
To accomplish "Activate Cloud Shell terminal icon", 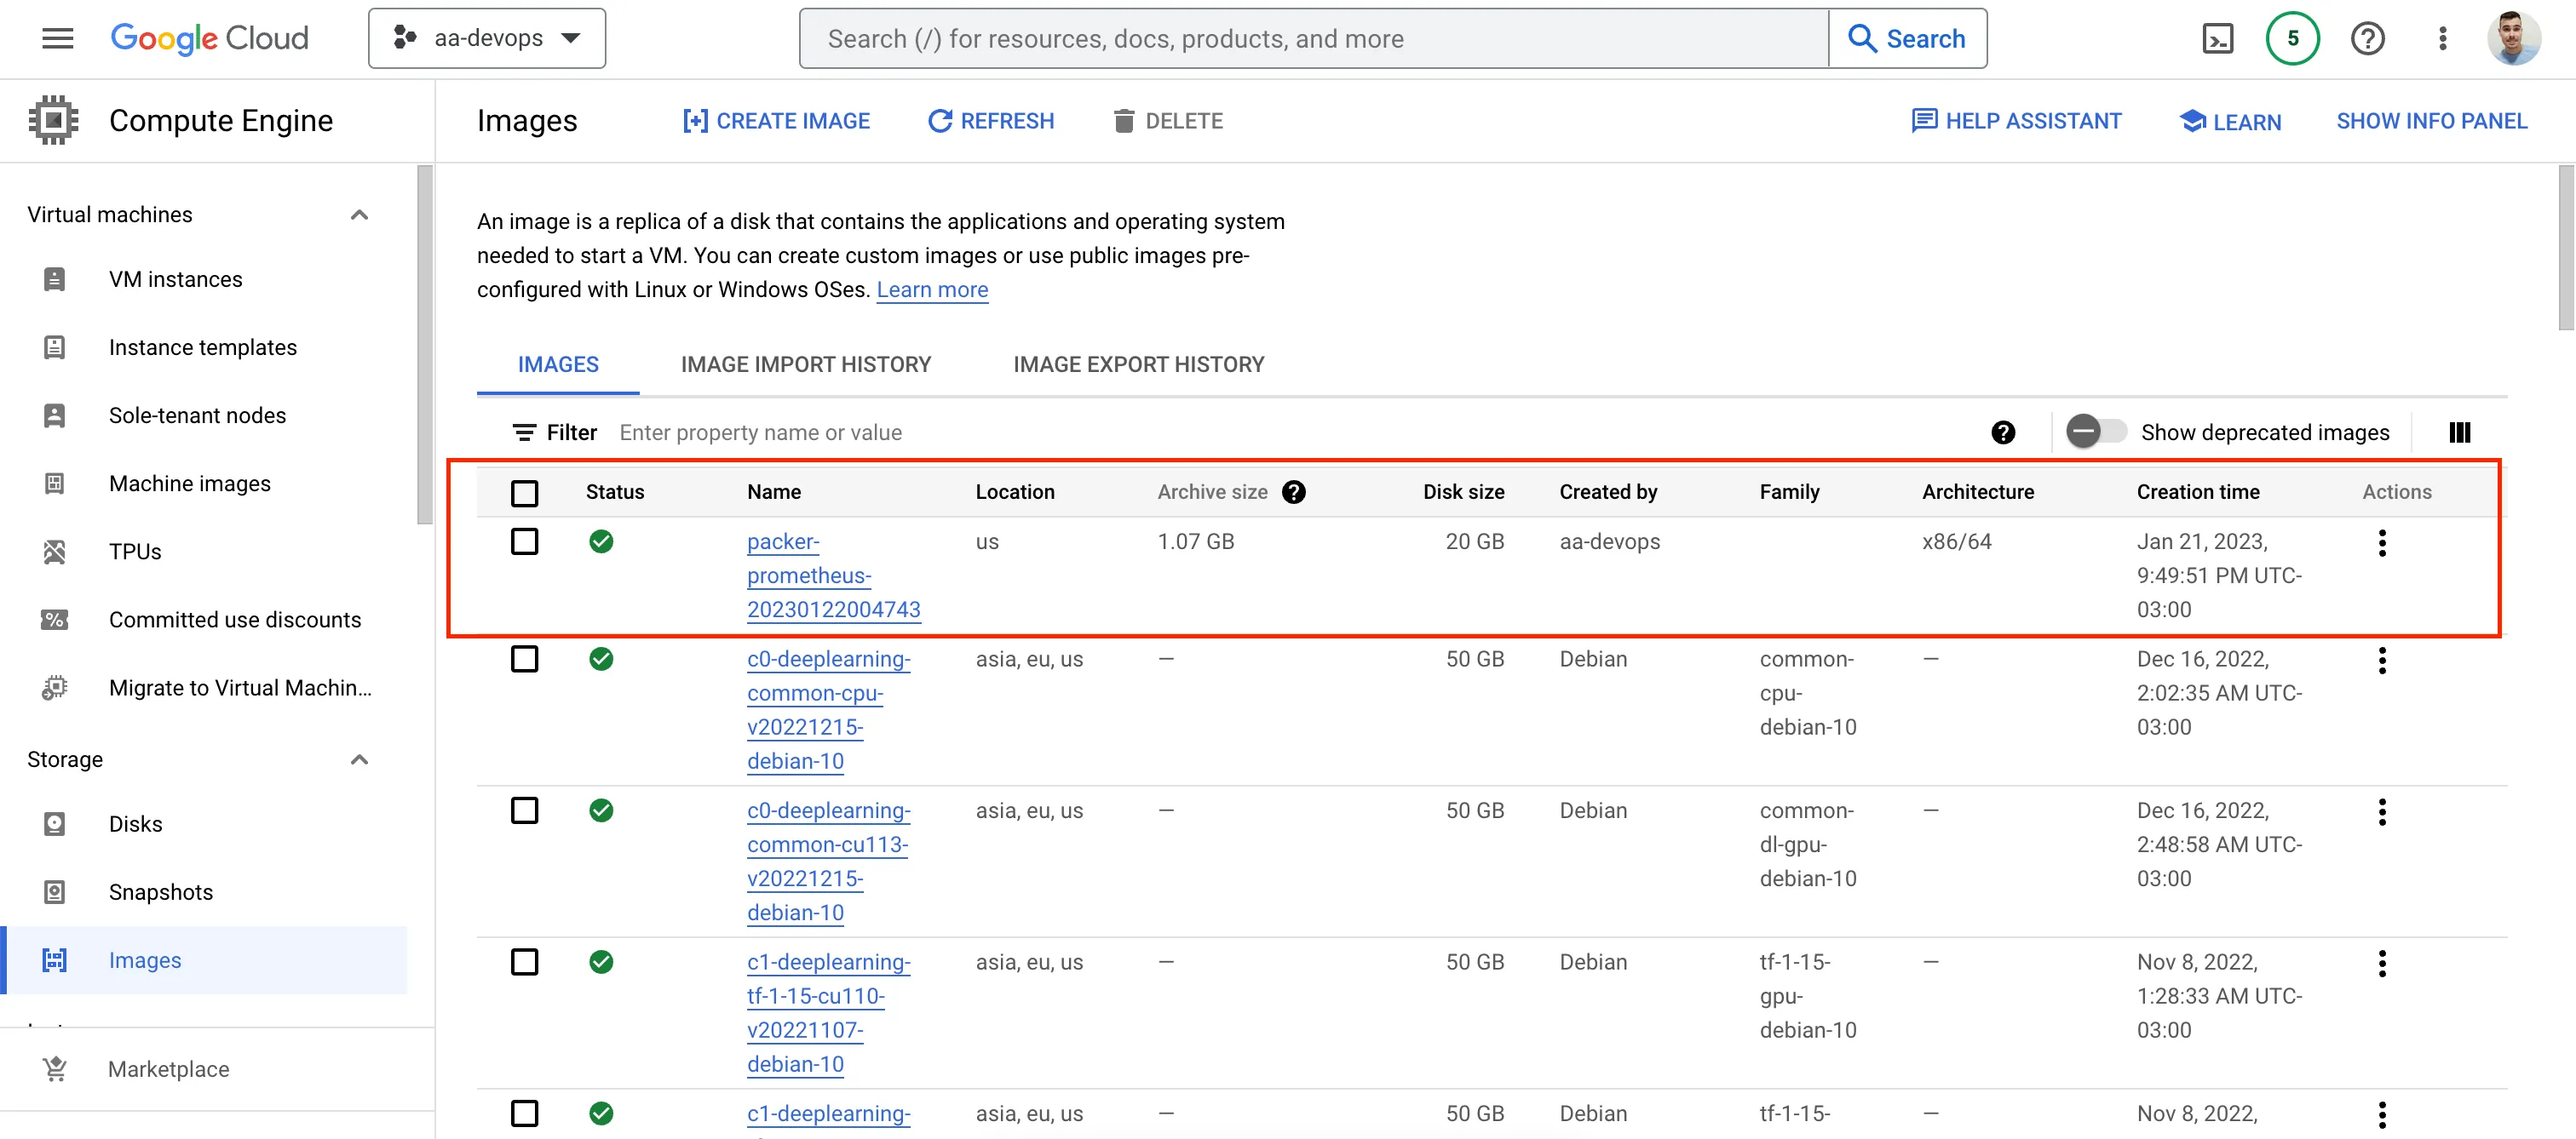I will (2217, 38).
